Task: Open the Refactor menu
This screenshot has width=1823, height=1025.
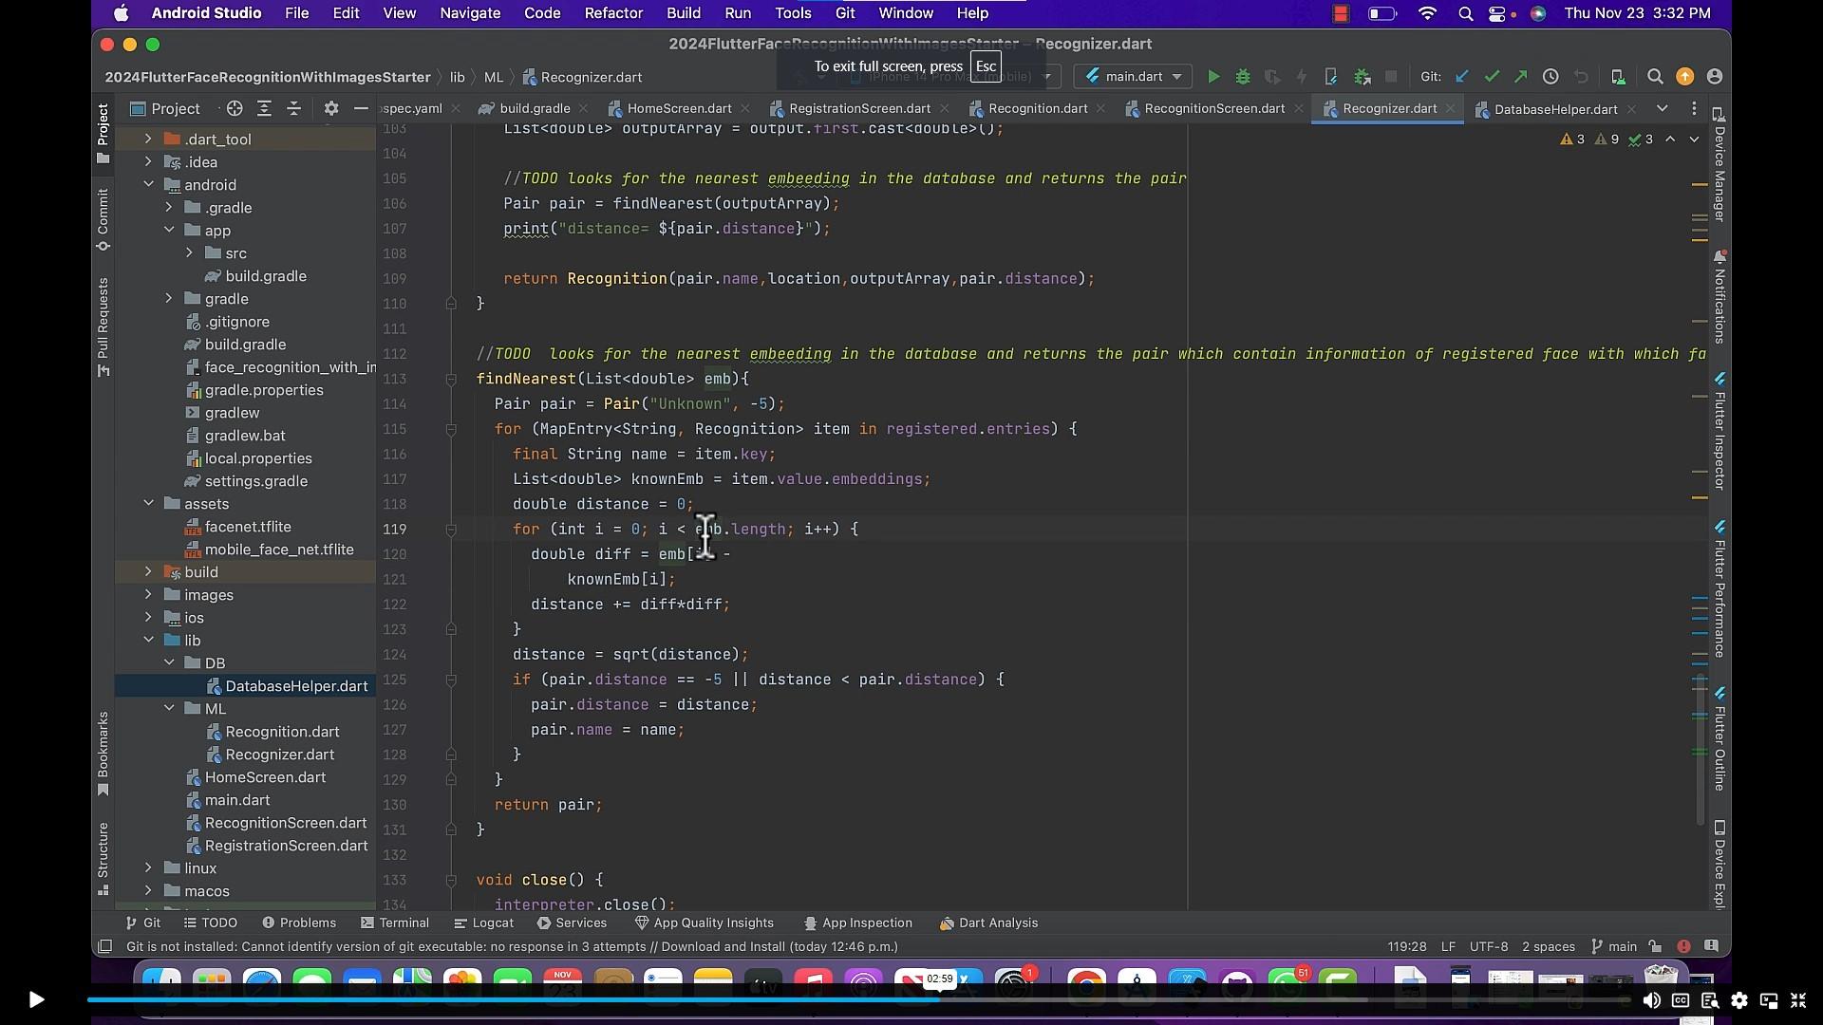Action: [x=613, y=13]
